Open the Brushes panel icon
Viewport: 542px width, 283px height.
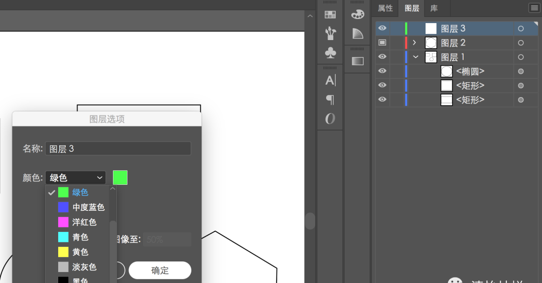[330, 34]
